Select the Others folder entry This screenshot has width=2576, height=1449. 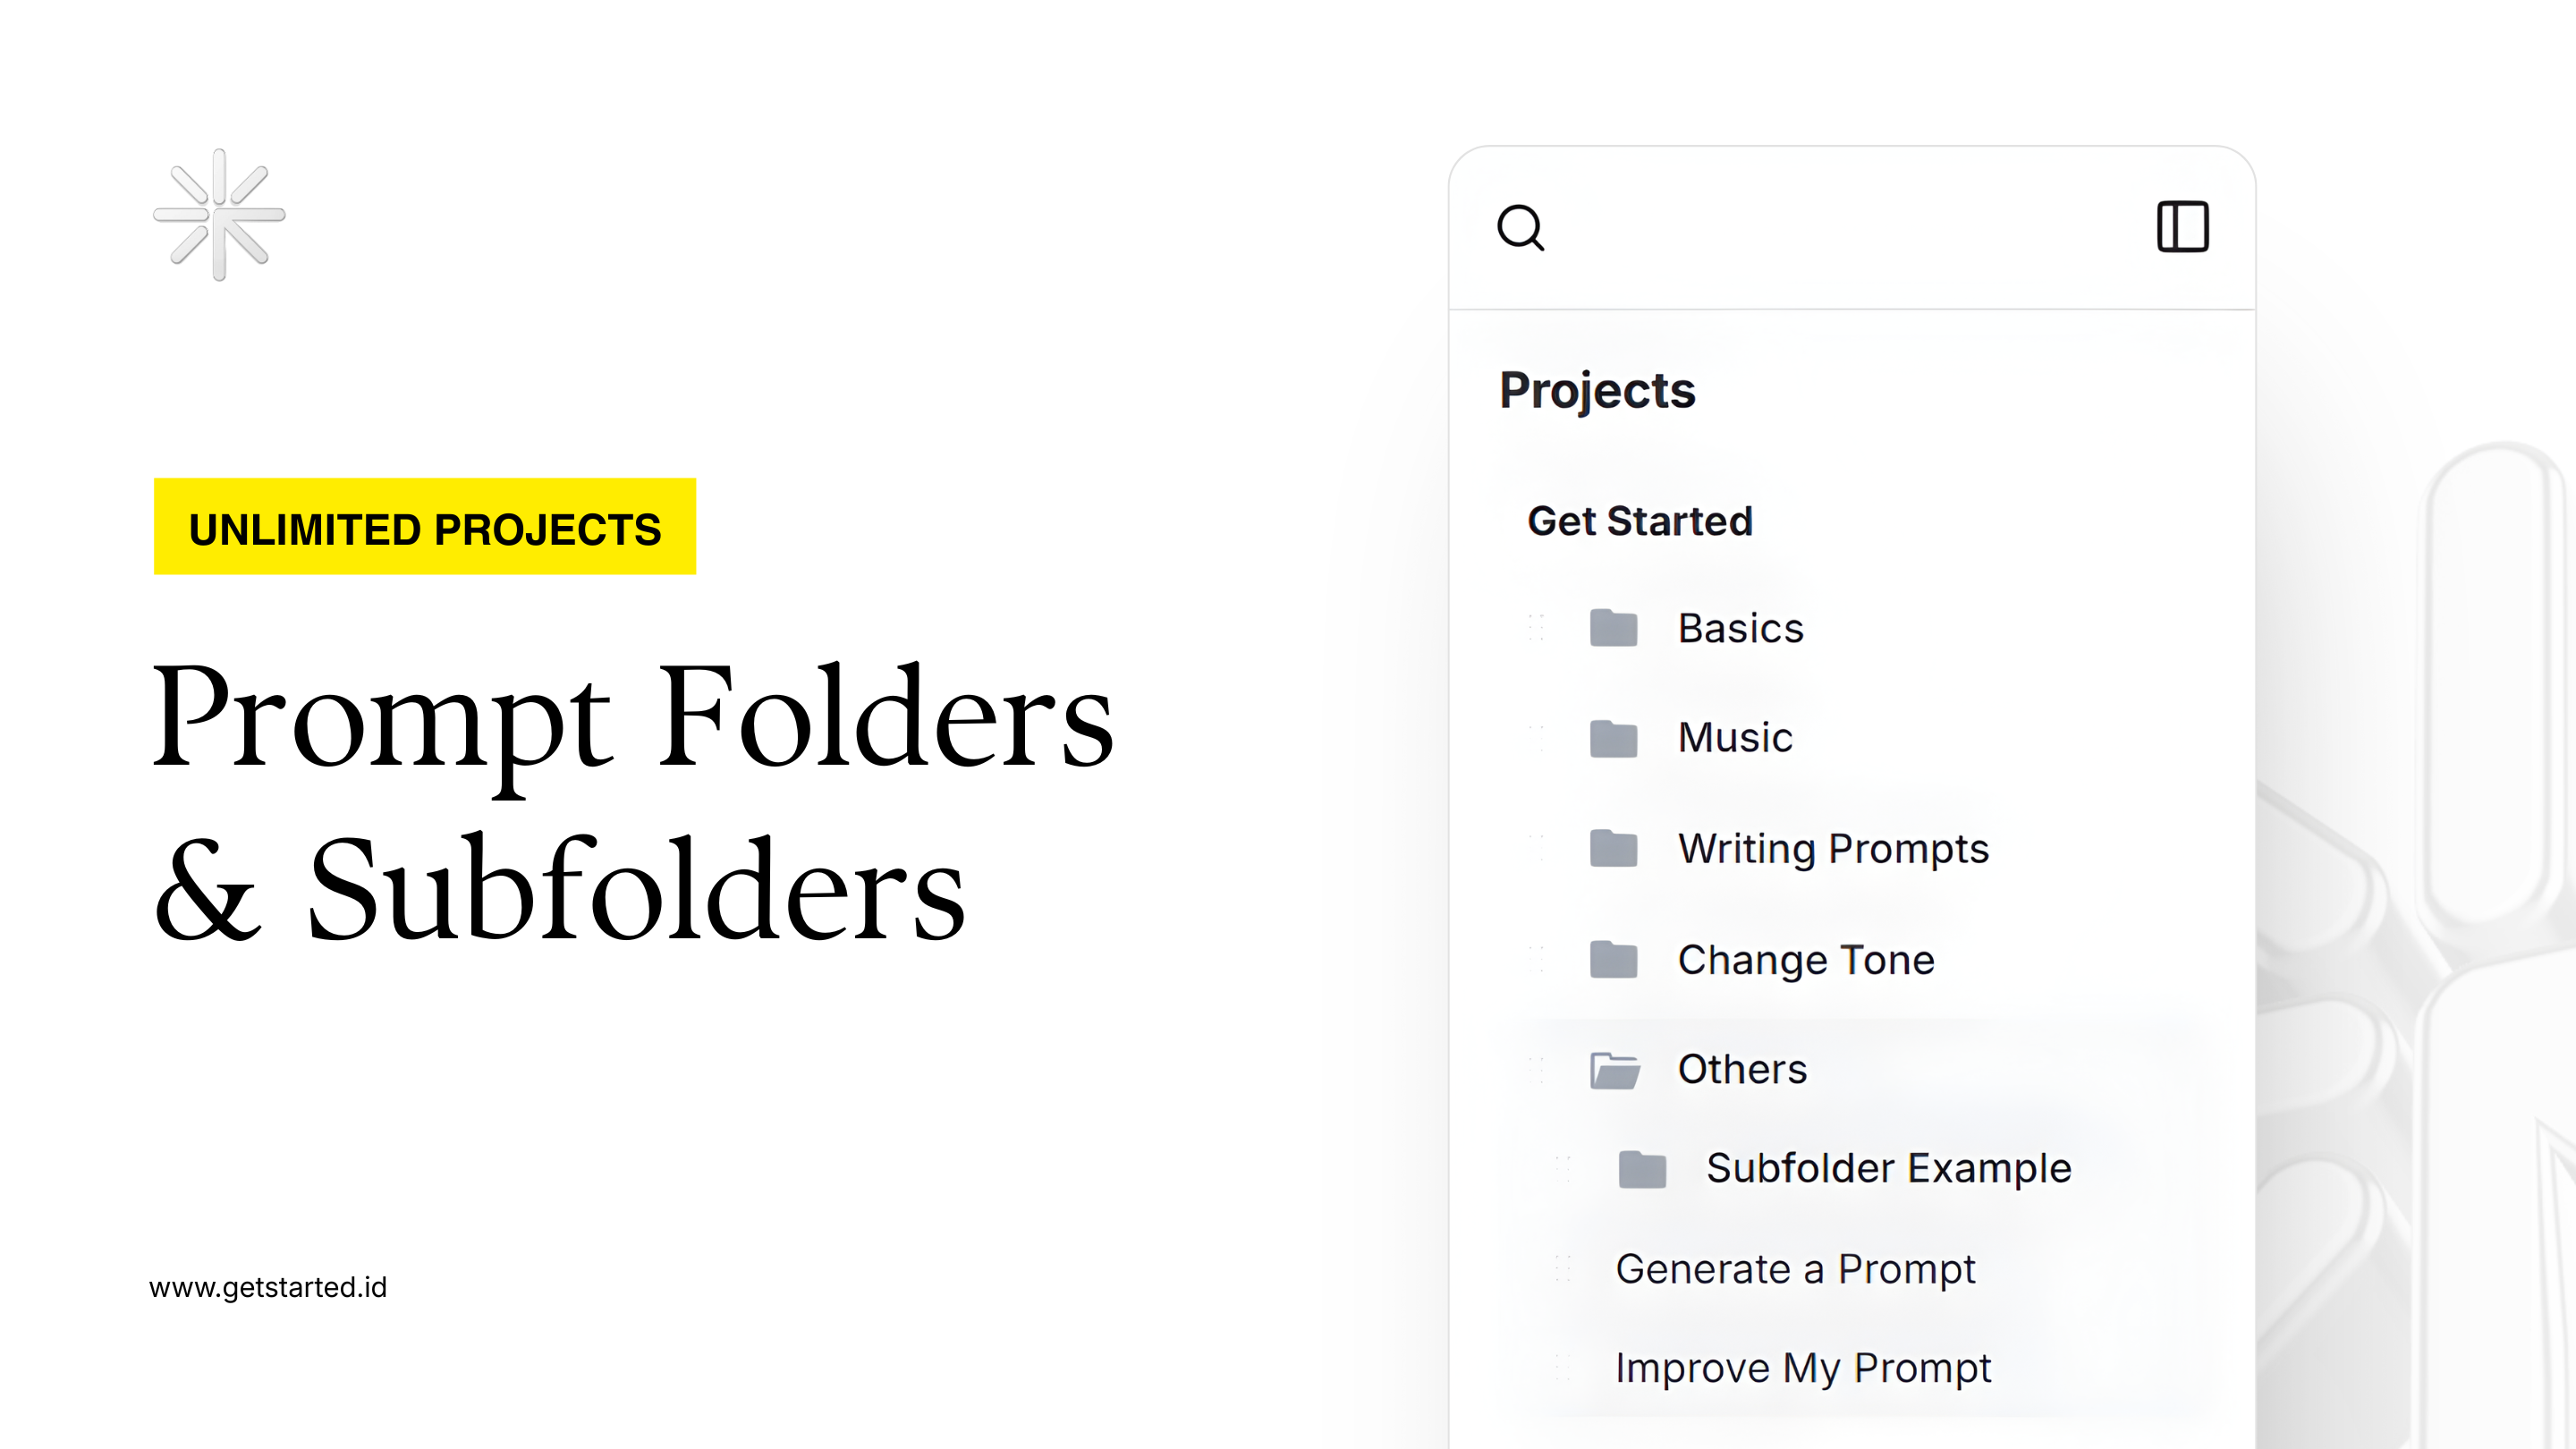coord(1743,1068)
